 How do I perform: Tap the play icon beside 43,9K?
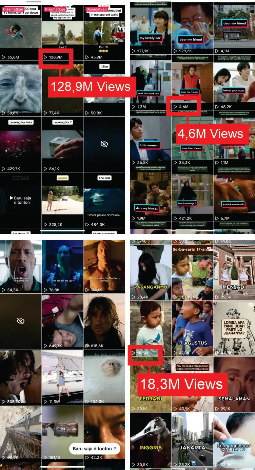175,408
